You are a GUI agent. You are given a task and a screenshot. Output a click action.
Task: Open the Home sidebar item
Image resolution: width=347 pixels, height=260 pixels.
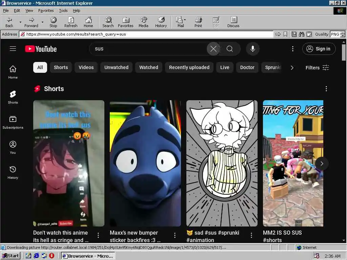tap(13, 72)
